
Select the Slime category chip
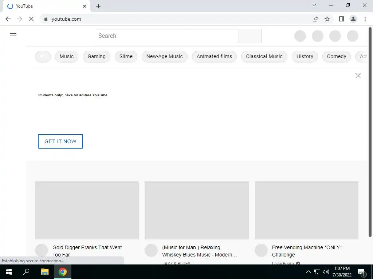pos(126,56)
